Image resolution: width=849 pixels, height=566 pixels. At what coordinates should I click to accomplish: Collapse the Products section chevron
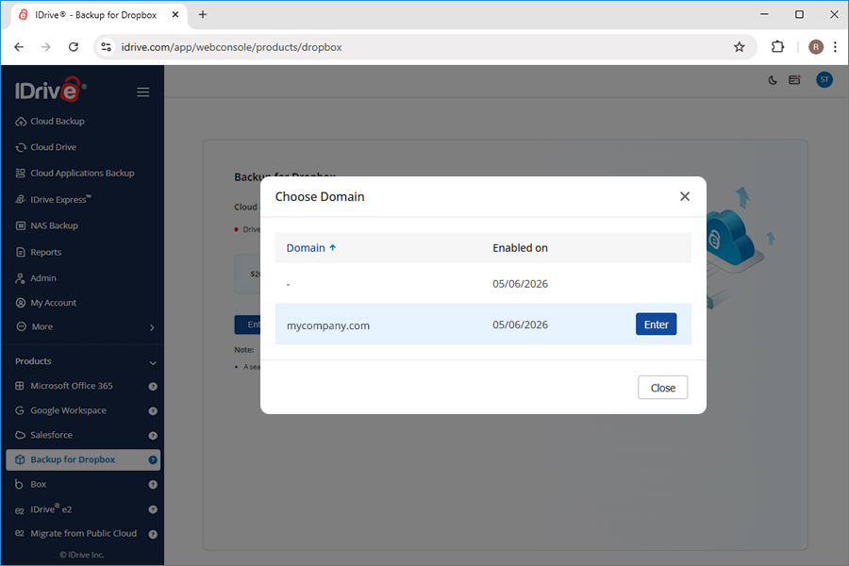(153, 363)
